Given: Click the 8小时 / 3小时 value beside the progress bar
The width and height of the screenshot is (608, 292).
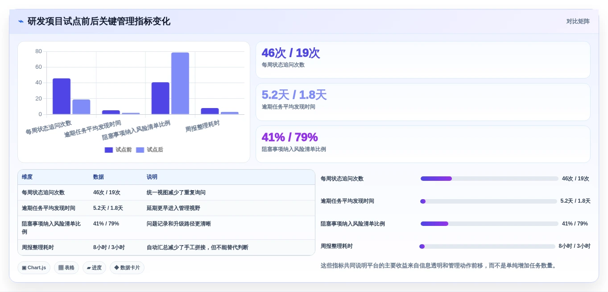Looking at the screenshot, I should (575, 246).
